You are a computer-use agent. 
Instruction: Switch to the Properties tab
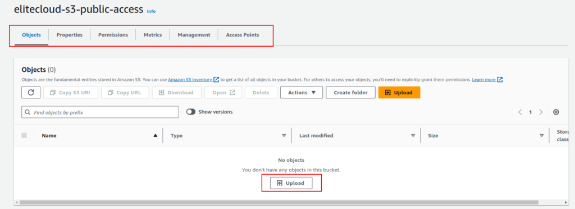tap(69, 35)
